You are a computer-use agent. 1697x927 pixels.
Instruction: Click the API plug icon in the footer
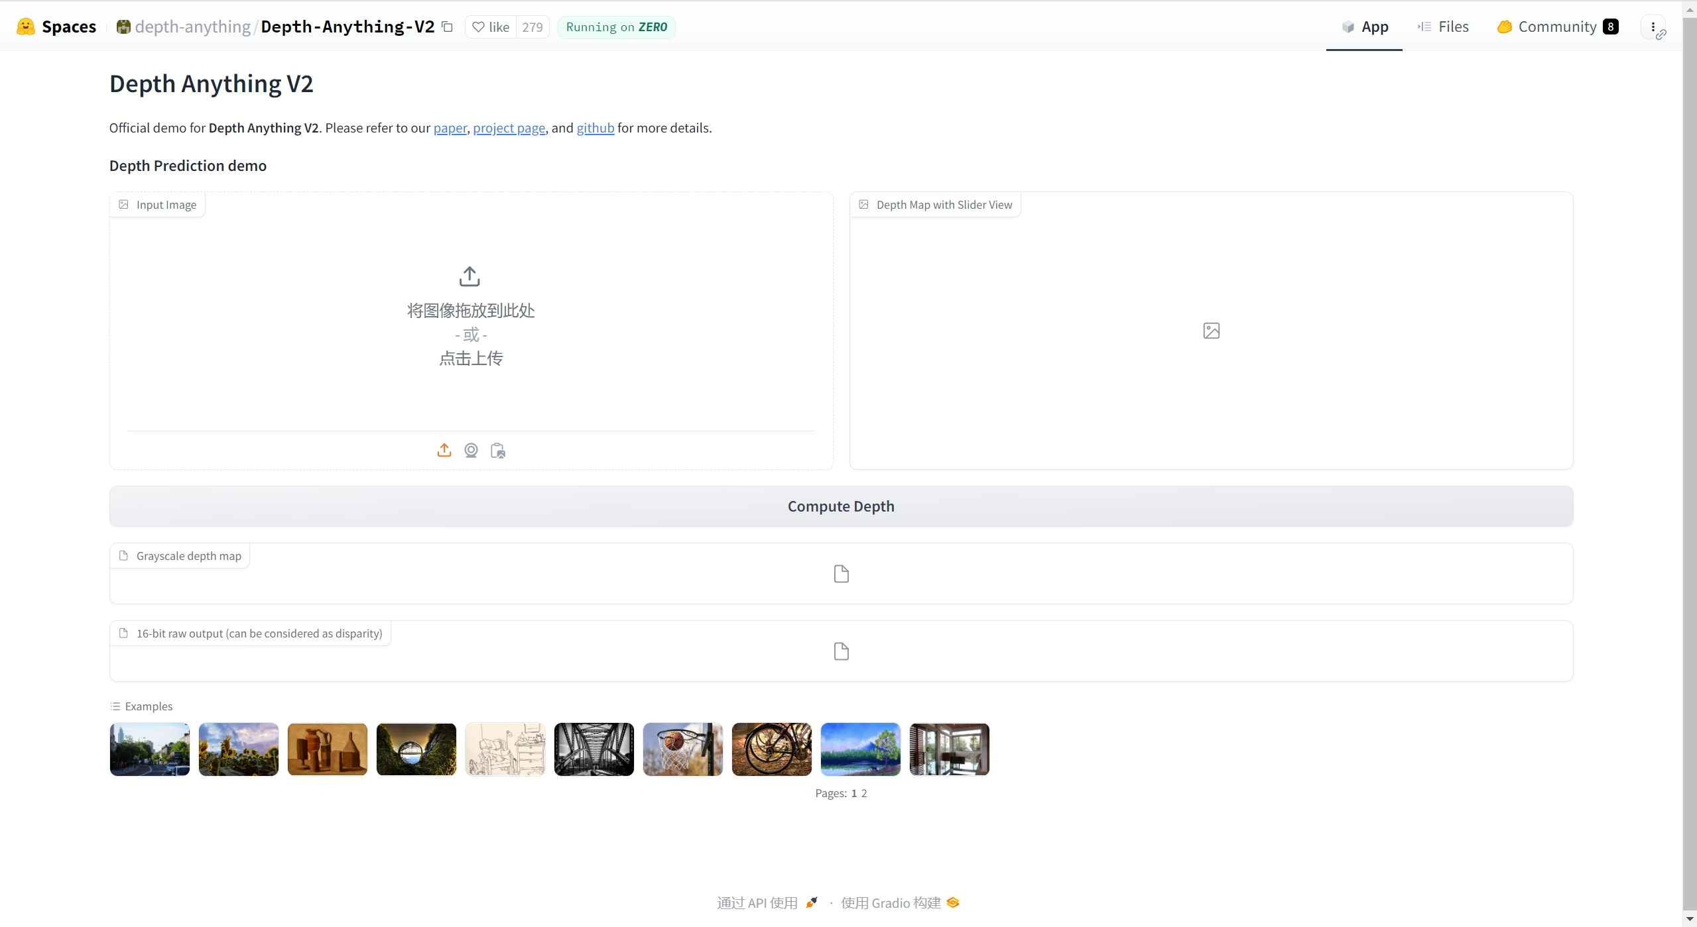point(810,902)
